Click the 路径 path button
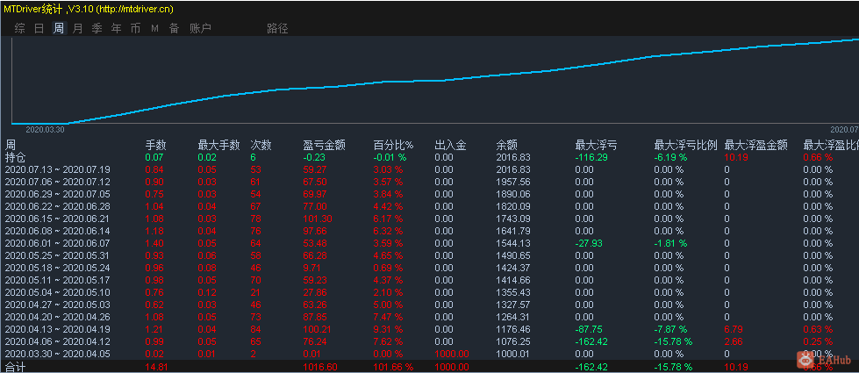The image size is (859, 373). [277, 28]
